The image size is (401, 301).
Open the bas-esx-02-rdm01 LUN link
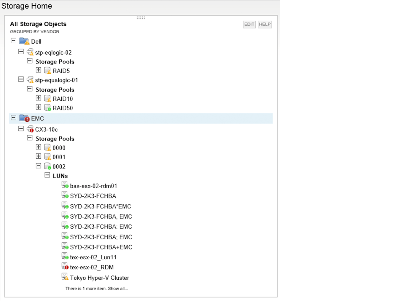click(x=94, y=186)
